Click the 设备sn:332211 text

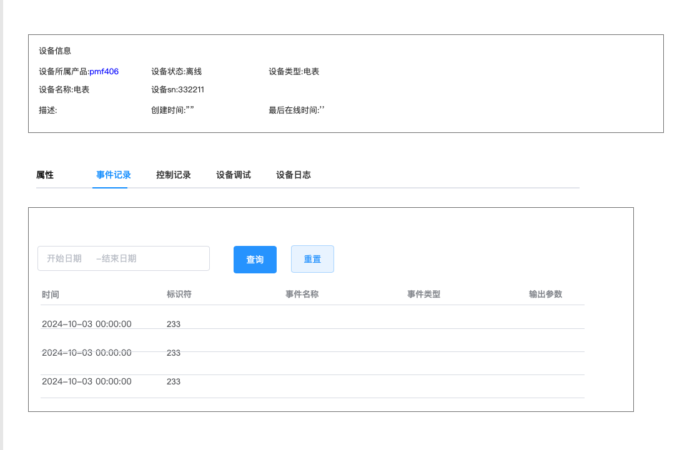[177, 90]
